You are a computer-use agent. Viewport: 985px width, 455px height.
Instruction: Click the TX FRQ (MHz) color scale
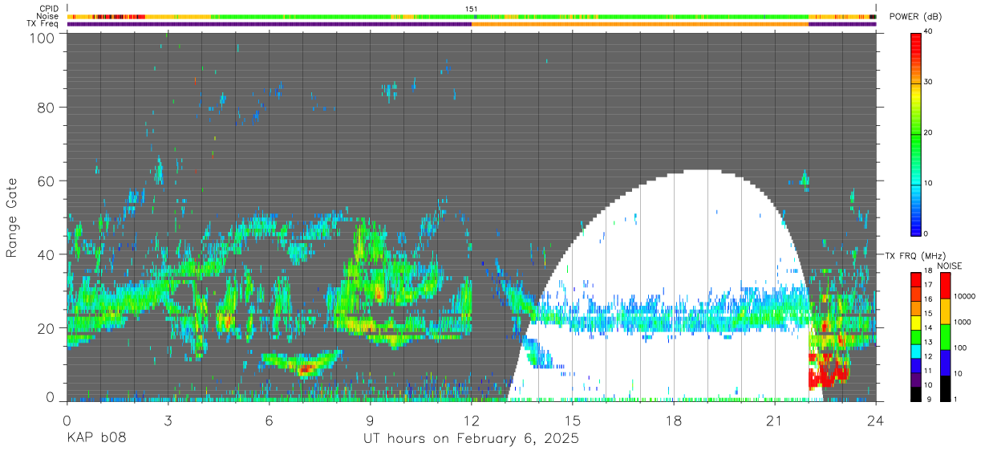coord(916,335)
